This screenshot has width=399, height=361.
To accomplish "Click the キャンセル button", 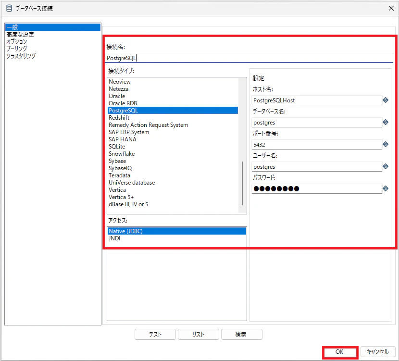I will 378,352.
